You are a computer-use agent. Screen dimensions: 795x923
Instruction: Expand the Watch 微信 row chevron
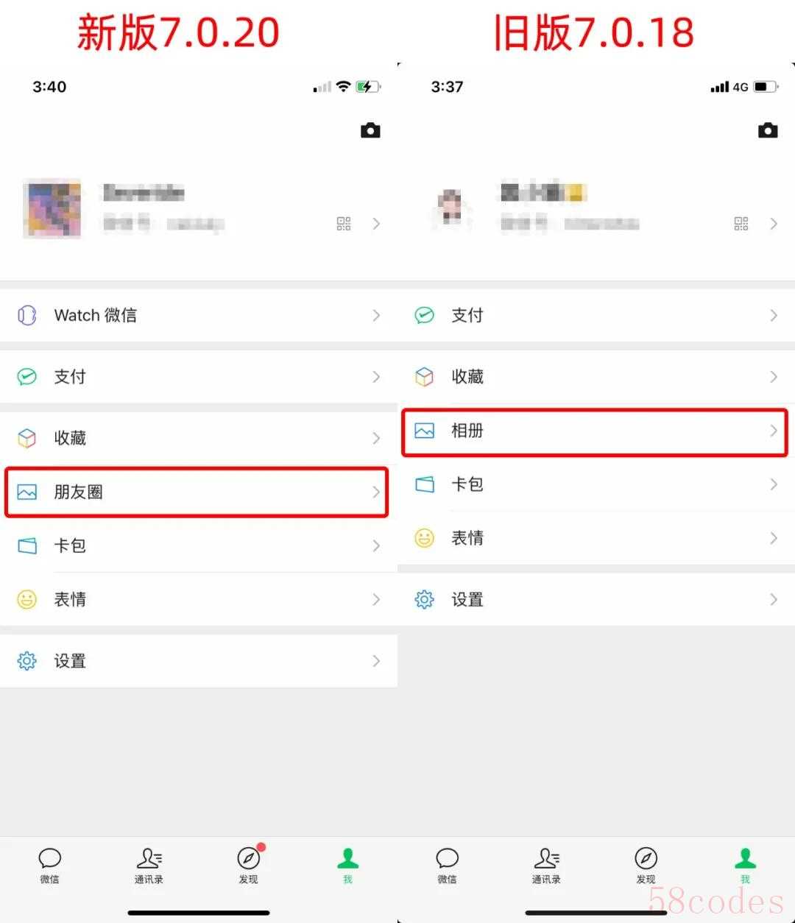[x=376, y=316]
